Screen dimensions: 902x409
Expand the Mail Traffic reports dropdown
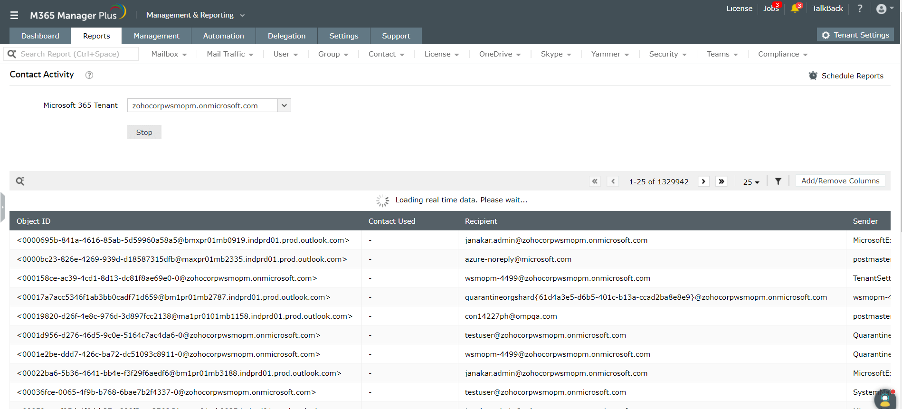point(230,54)
